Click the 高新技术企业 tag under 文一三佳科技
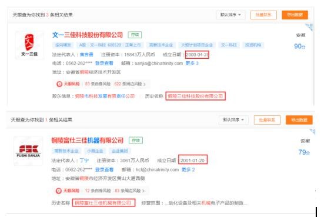 pos(161,45)
